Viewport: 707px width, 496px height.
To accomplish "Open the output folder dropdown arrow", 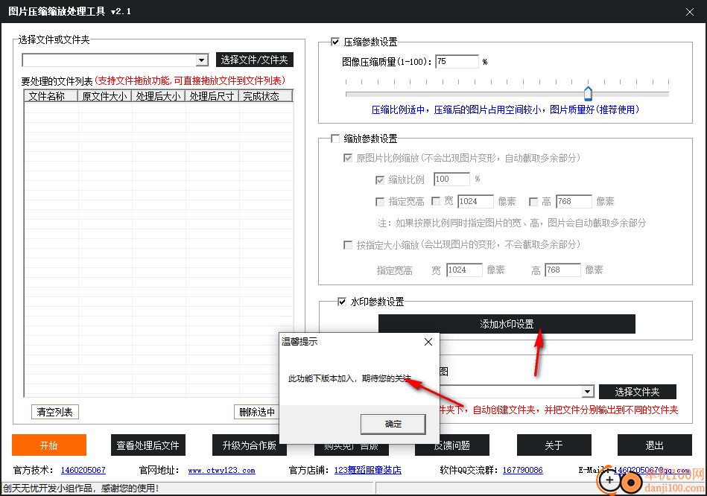I will coord(587,392).
